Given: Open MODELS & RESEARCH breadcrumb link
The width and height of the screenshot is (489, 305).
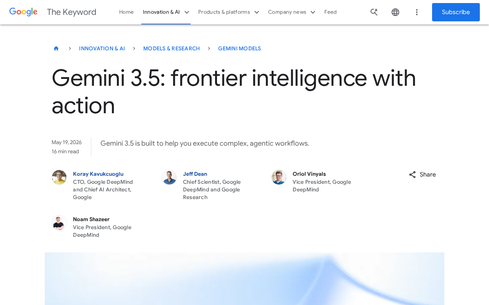Looking at the screenshot, I should tap(172, 48).
